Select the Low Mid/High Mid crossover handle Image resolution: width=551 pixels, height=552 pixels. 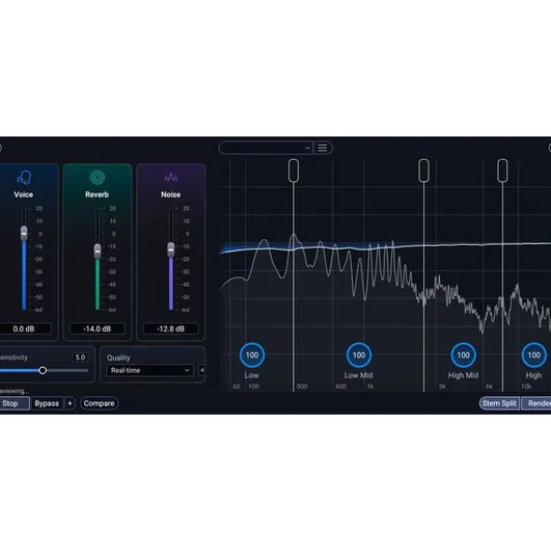424,171
